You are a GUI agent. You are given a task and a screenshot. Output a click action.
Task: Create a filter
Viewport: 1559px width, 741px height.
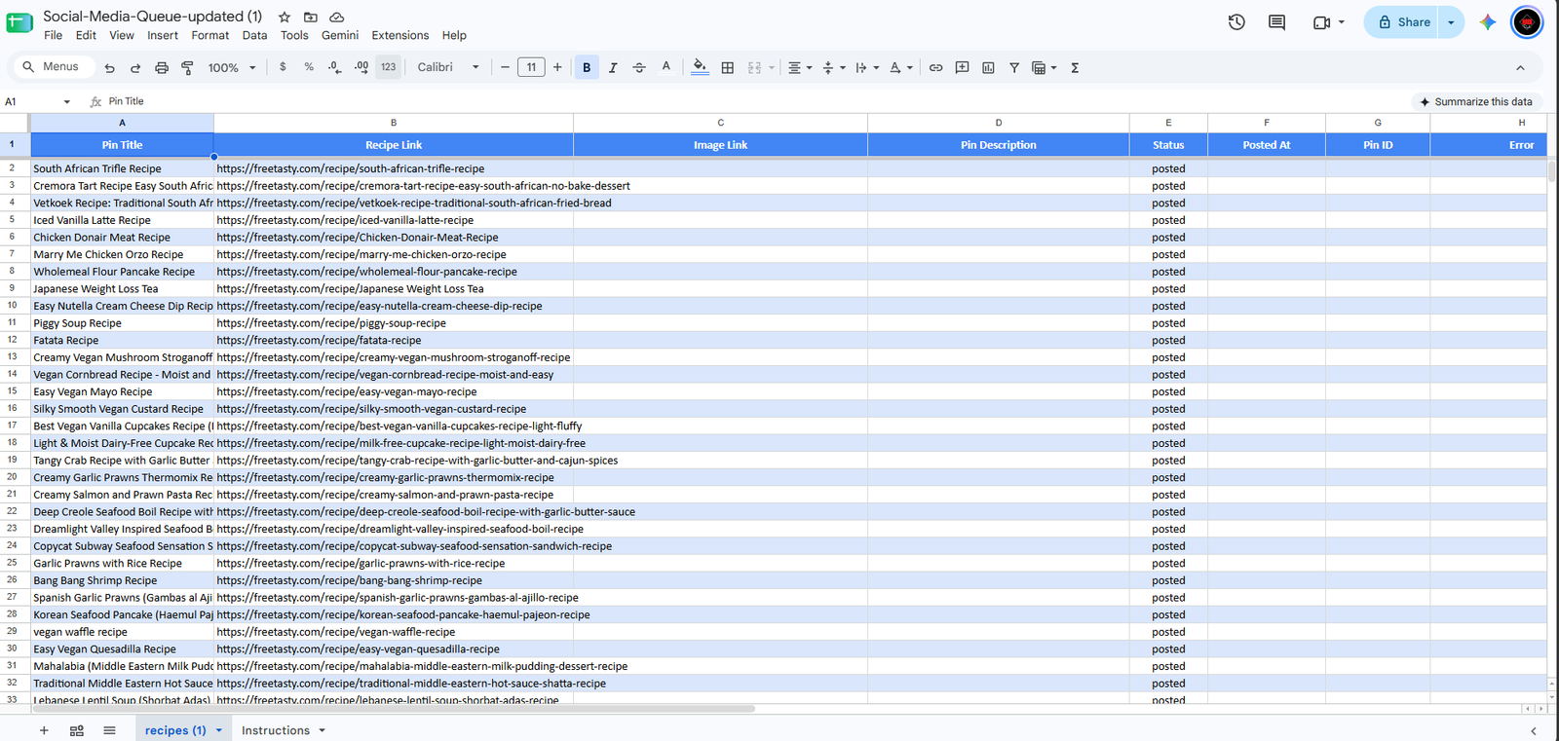pos(1014,67)
